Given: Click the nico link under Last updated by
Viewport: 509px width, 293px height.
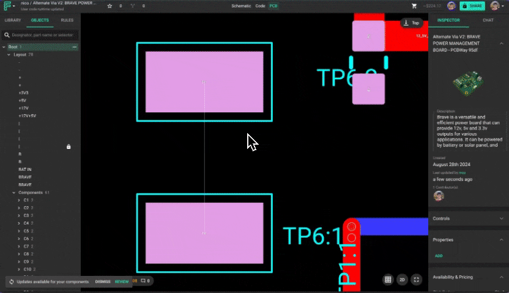Looking at the screenshot, I should 463,173.
